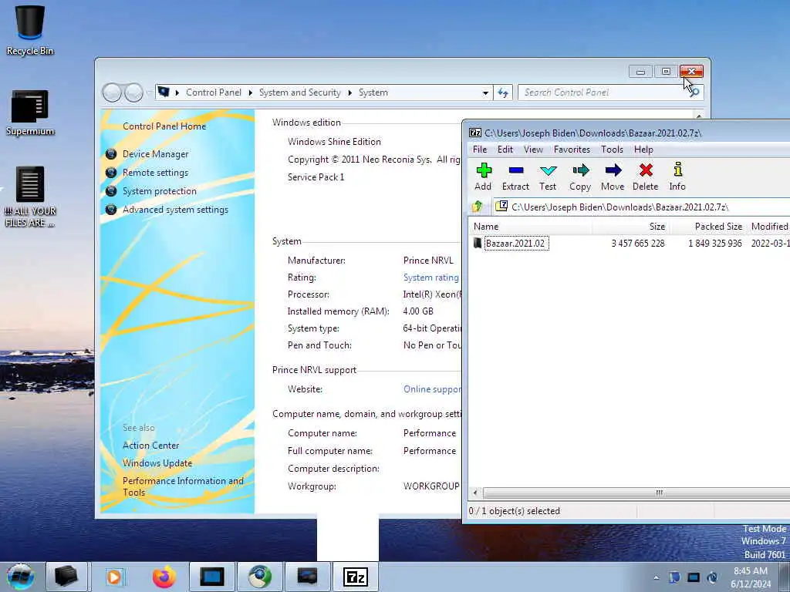
Task: Switch to the 7-Zip taskbar button
Action: [356, 577]
